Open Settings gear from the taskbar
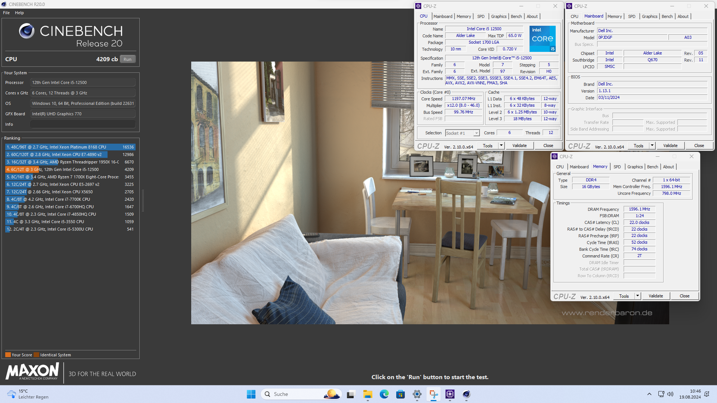Viewport: 717px width, 403px height. [417, 394]
